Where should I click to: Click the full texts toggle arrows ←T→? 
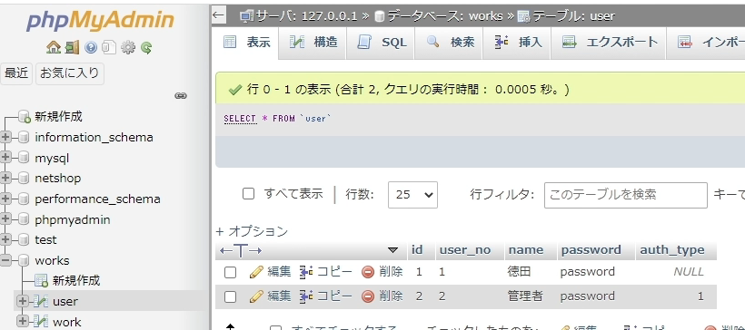point(241,250)
